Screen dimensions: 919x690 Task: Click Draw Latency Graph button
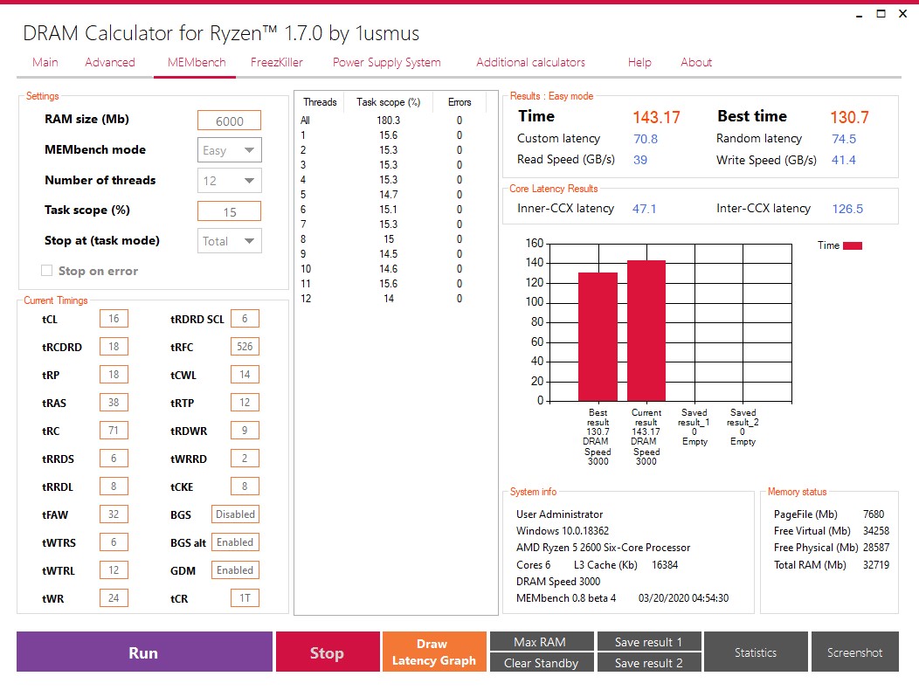[434, 652]
